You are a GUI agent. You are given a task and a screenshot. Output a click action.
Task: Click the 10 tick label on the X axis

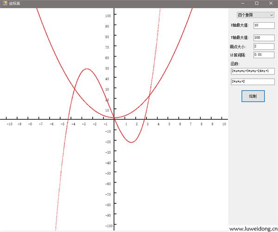[x=224, y=124]
